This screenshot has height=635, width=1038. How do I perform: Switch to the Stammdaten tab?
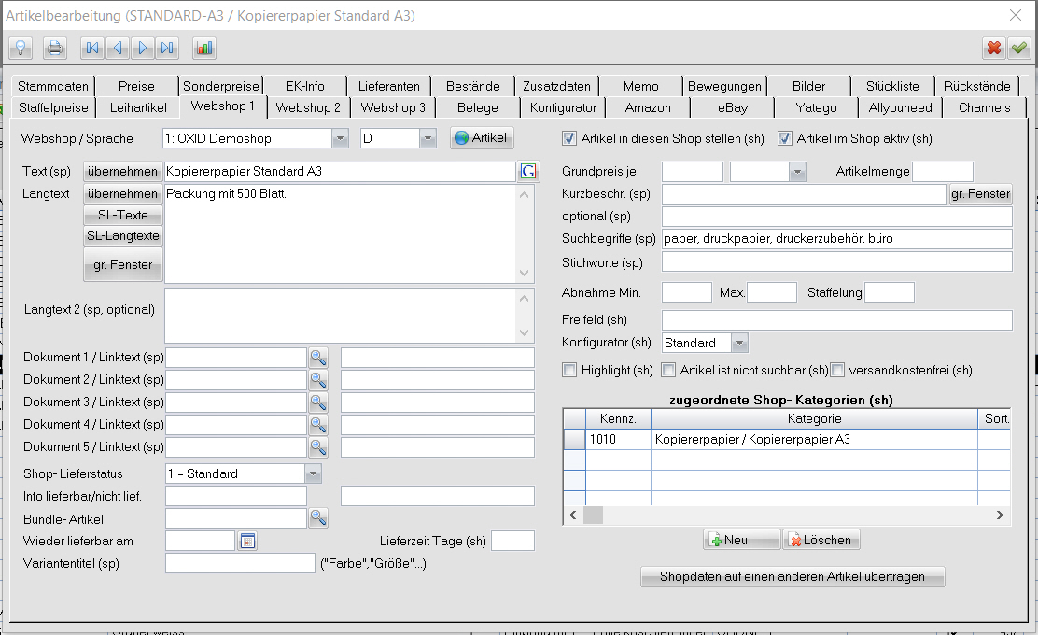pos(52,86)
